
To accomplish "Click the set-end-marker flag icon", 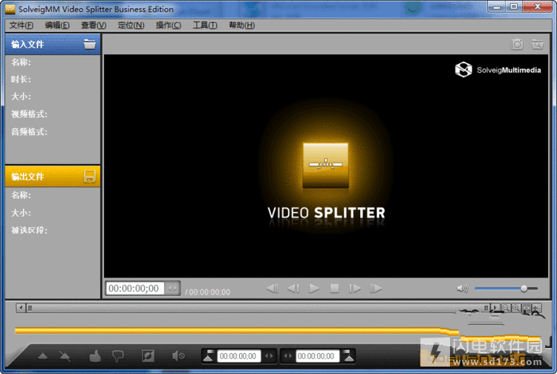I will (349, 356).
